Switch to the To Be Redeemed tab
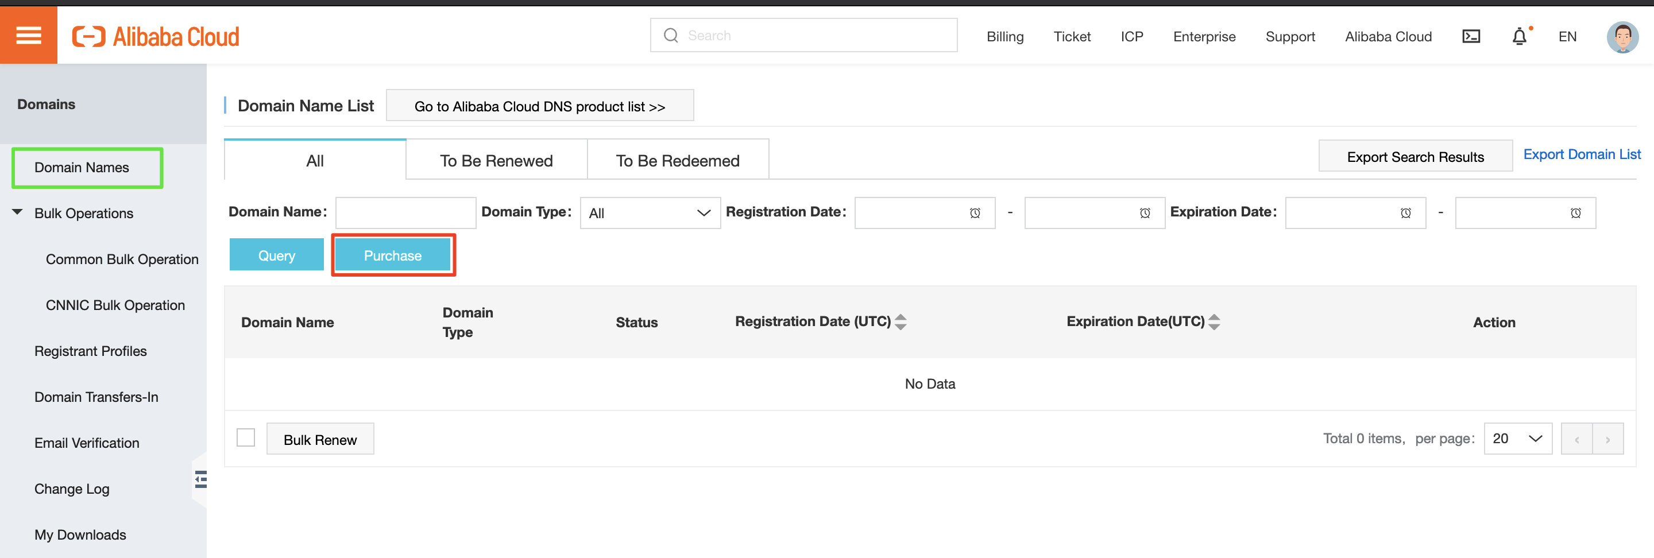Viewport: 1654px width, 558px height. [x=678, y=161]
